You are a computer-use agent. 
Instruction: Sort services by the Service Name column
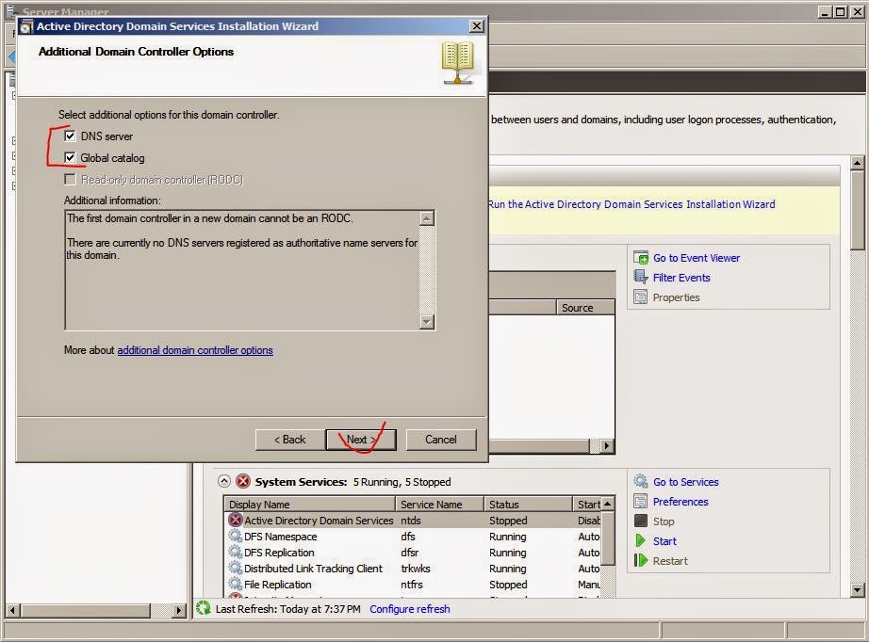439,505
